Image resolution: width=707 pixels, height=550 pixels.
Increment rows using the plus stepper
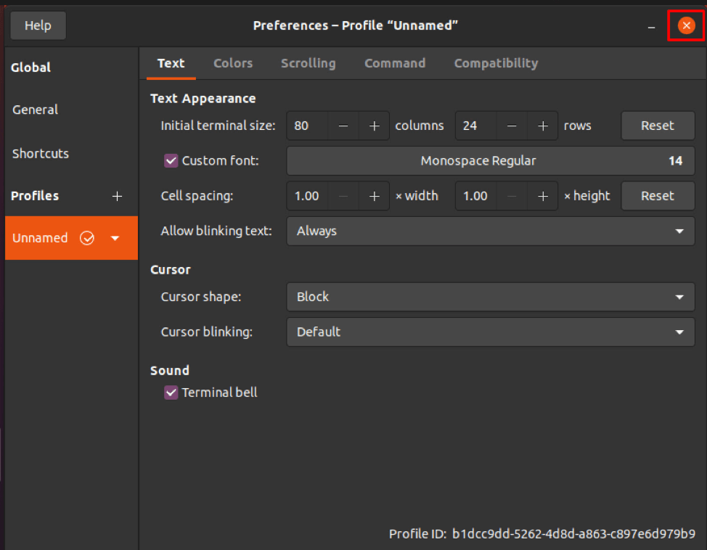[x=542, y=126]
